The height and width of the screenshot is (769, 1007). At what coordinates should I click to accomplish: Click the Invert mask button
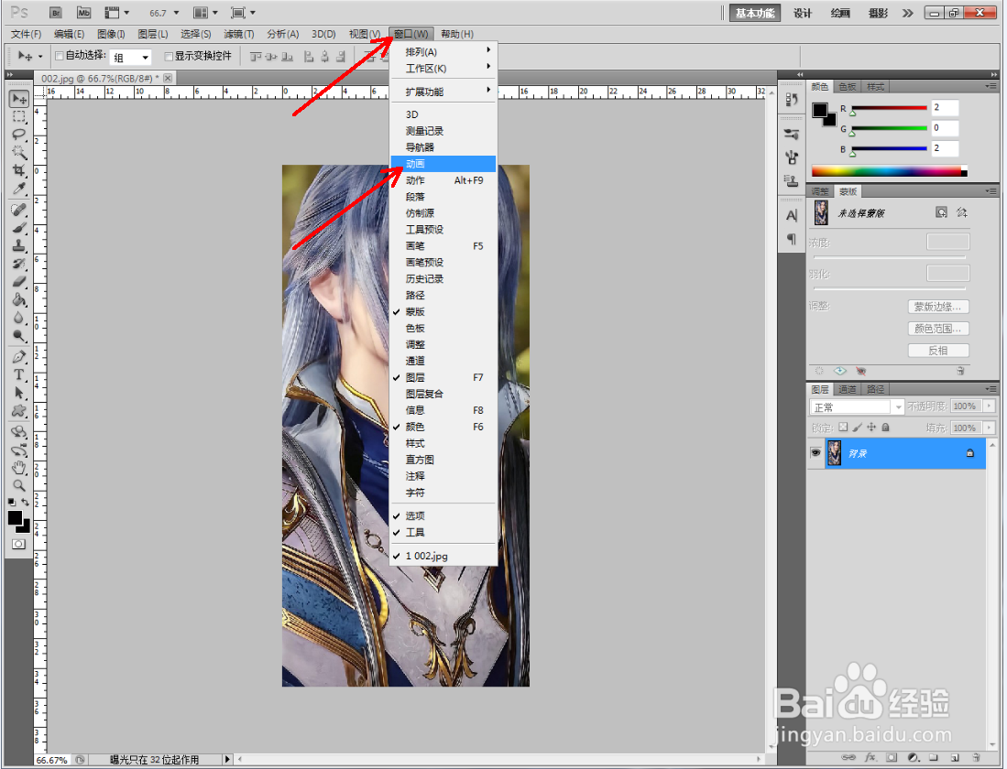937,351
